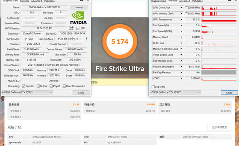Open the GPU Memory Clock sensor dropdown
239x146 pixels.
coord(181,14)
